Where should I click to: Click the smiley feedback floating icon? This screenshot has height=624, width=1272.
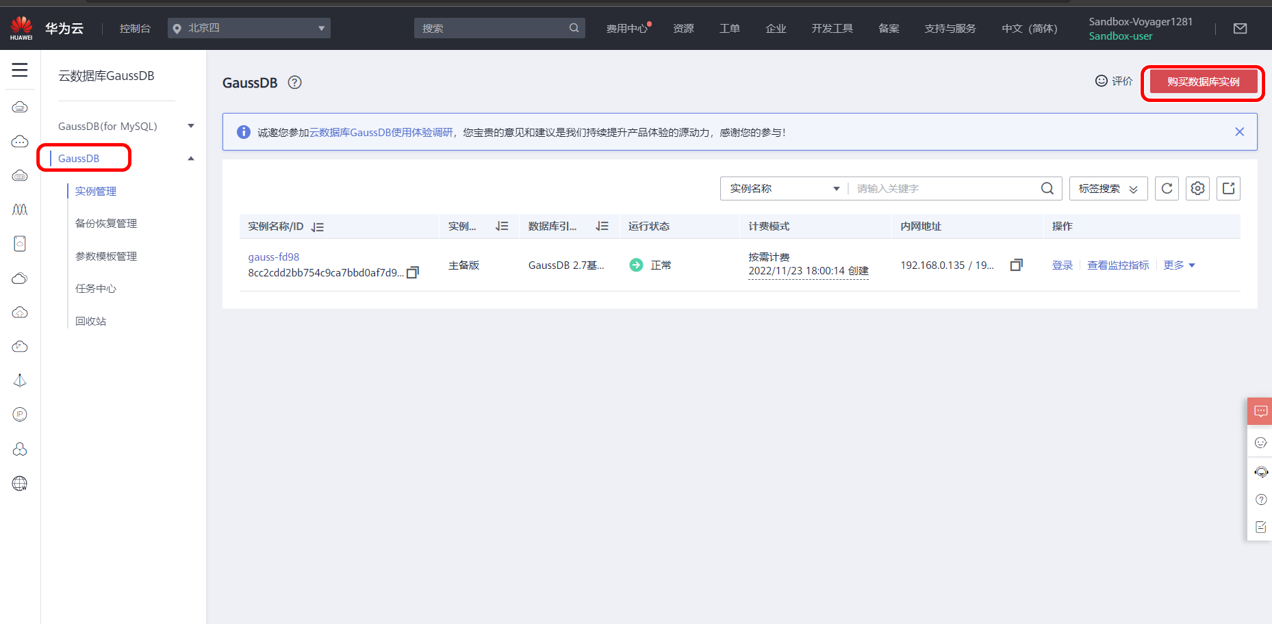point(1260,443)
